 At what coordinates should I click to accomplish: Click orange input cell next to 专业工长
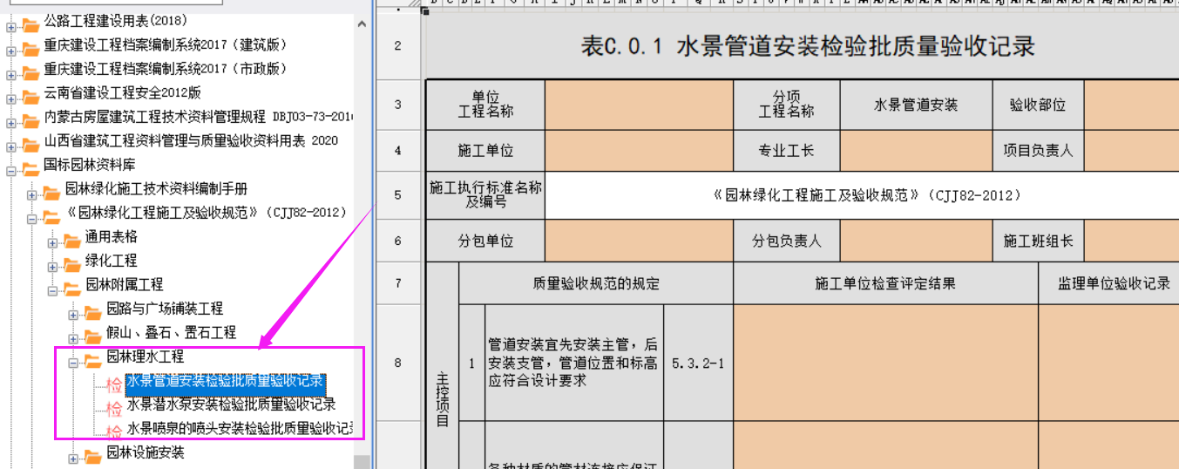coord(916,151)
